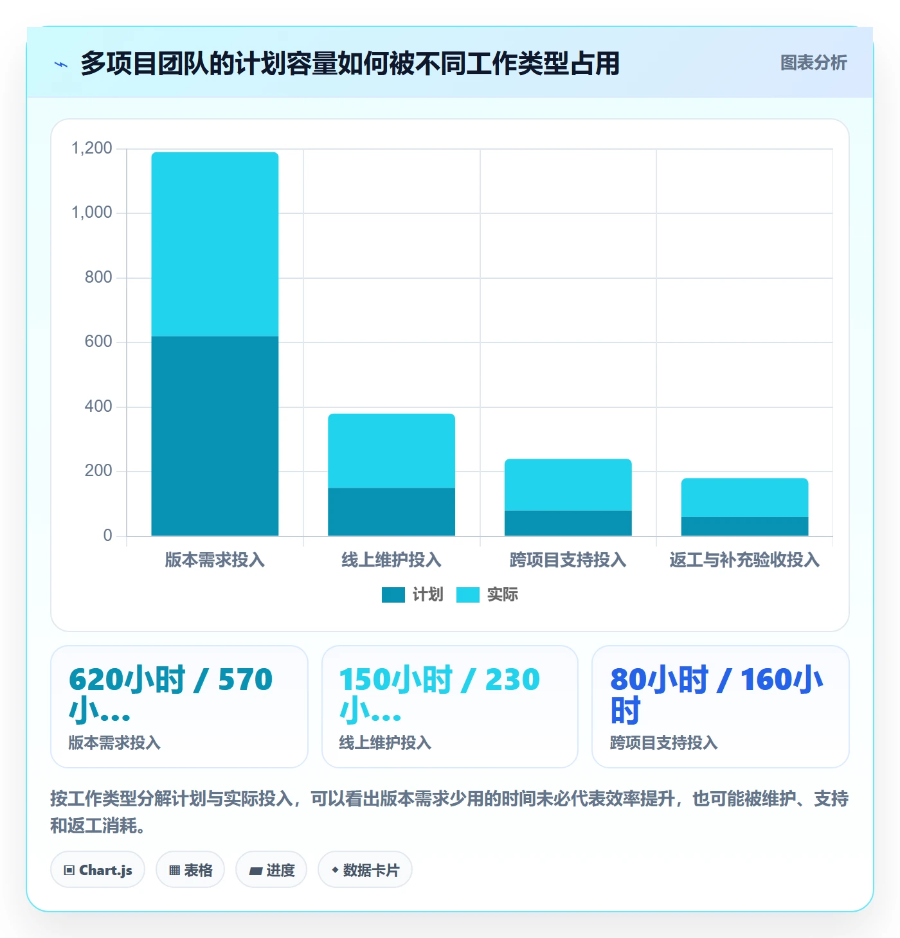Click the 1,200 y-axis value
Screen dimensions: 900x938
click(92, 148)
